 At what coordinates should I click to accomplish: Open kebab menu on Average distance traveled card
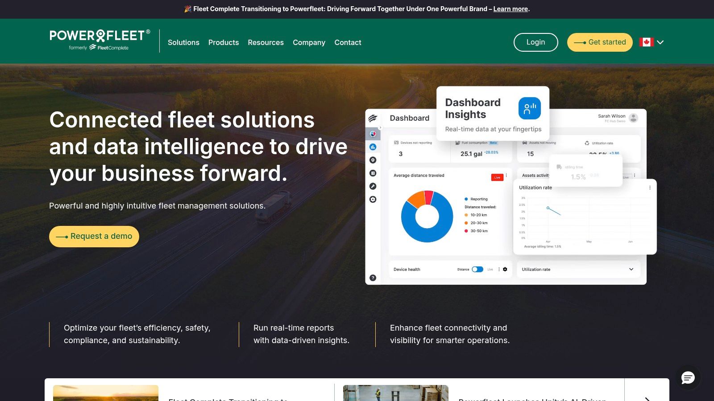(506, 175)
